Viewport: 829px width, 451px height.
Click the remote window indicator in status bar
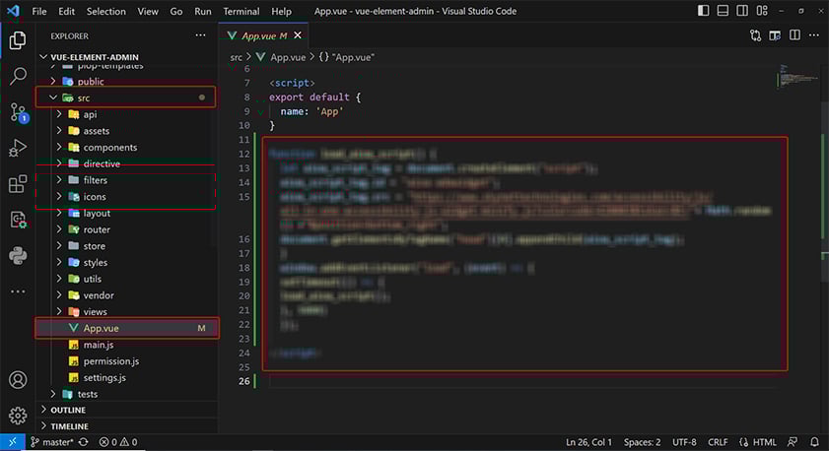tap(12, 442)
